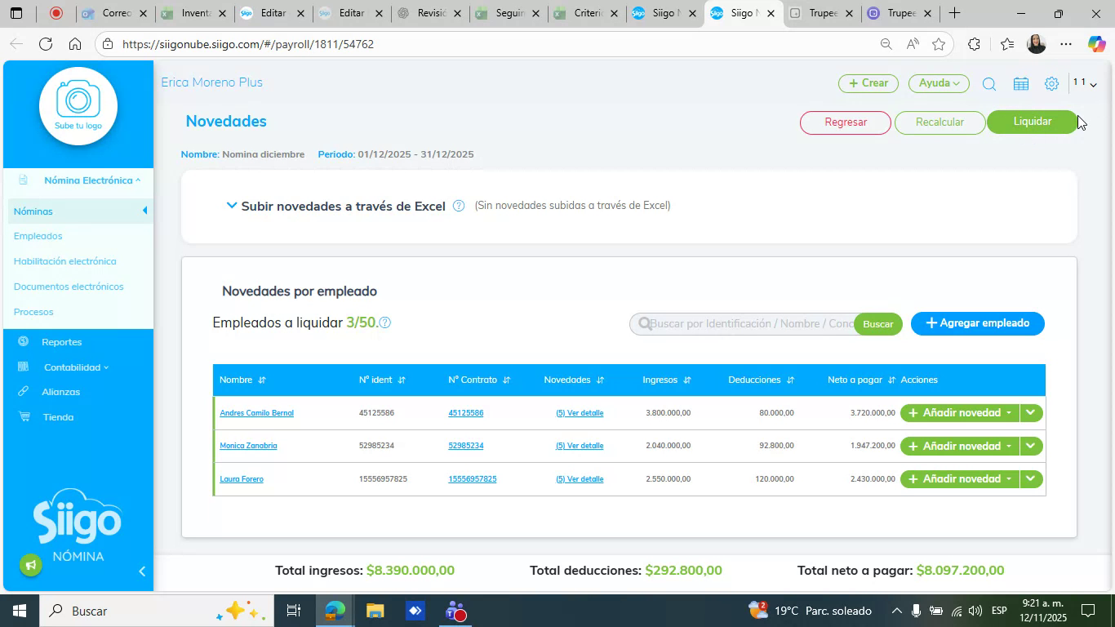
Task: Switch to the Correo browser tab
Action: click(x=114, y=14)
